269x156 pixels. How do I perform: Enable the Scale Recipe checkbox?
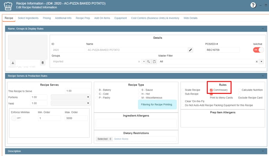click(x=183, y=90)
